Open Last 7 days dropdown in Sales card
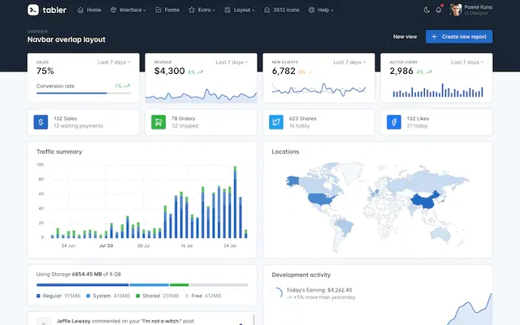Screen dimensions: 520x325 pos(114,62)
